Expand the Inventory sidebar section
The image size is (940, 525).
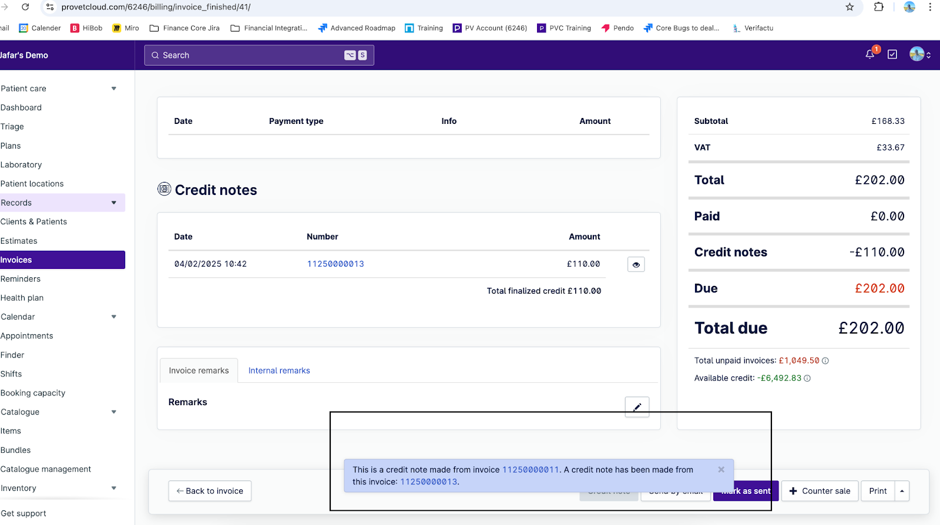click(x=114, y=488)
